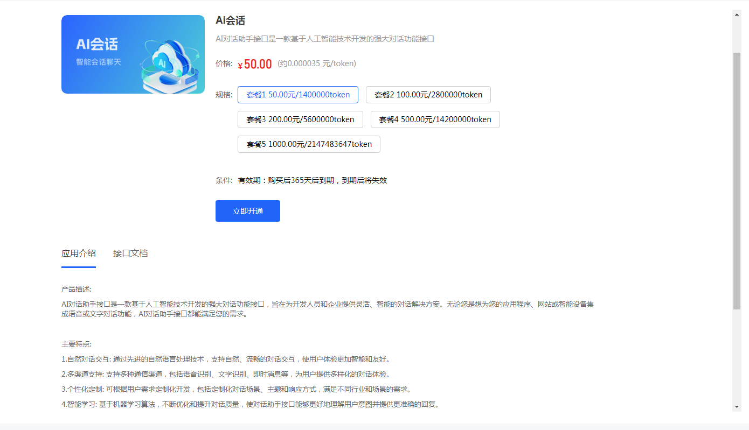This screenshot has width=749, height=430.
Task: Click the Ai会话 product title
Action: [230, 20]
